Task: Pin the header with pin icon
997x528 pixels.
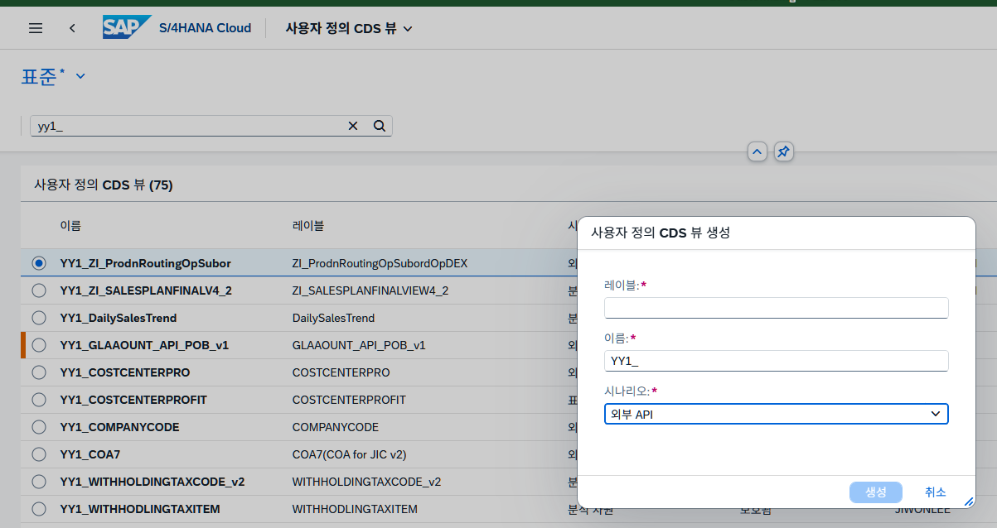Action: point(784,151)
